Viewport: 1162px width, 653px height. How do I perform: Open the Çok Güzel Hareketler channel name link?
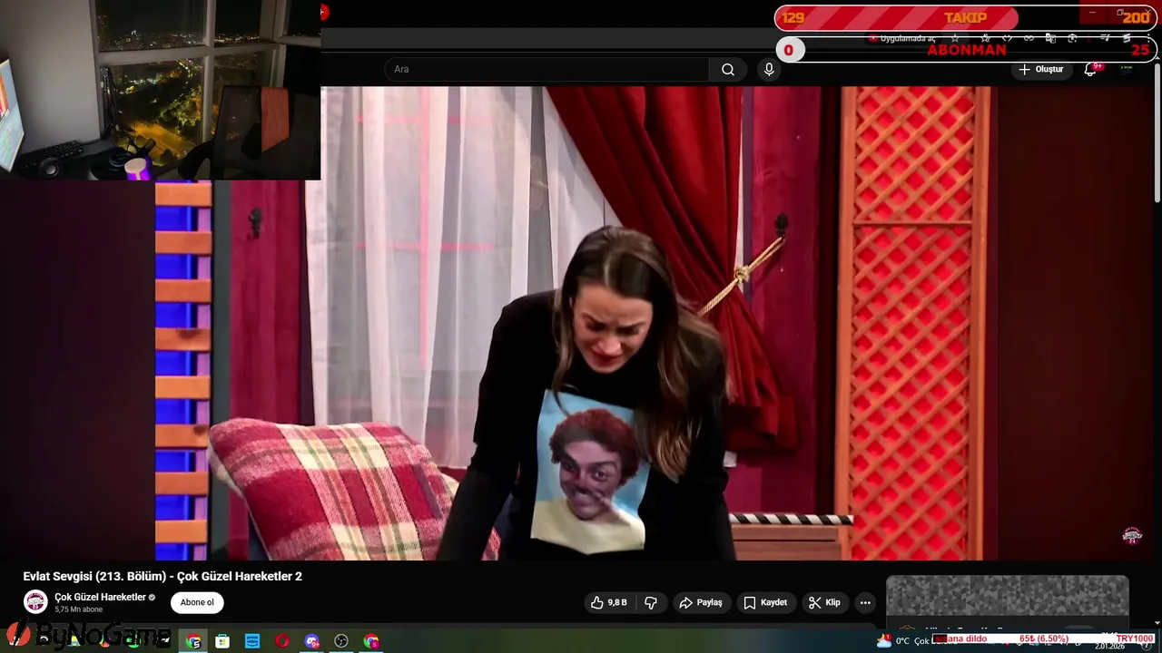pyautogui.click(x=100, y=597)
